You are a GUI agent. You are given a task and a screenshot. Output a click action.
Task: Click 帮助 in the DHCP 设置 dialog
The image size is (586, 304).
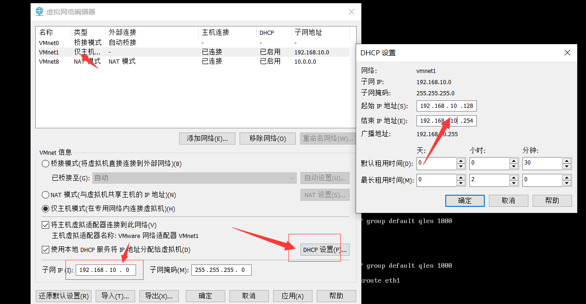[x=552, y=201]
